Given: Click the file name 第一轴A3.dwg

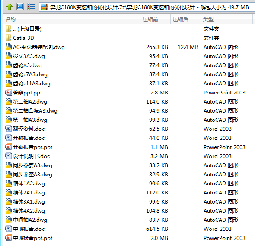Looking at the screenshot, I should tap(30, 120).
